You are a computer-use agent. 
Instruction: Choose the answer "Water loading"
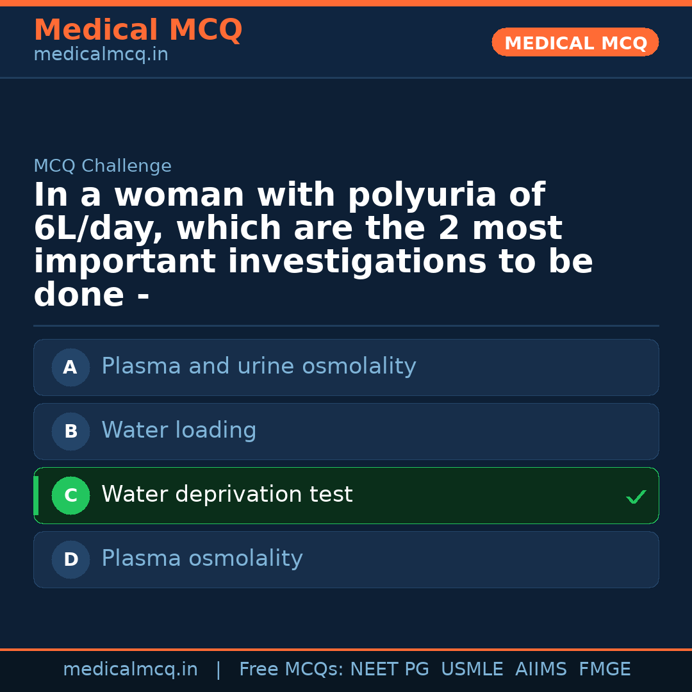click(179, 431)
